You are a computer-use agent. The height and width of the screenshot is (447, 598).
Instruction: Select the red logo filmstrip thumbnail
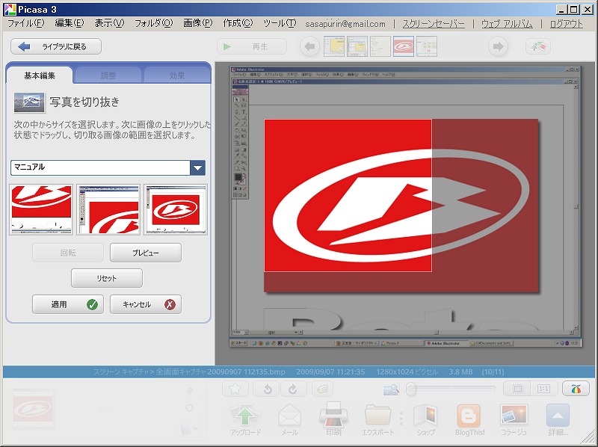tap(404, 46)
